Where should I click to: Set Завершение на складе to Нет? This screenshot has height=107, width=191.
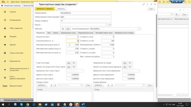click(130, 63)
